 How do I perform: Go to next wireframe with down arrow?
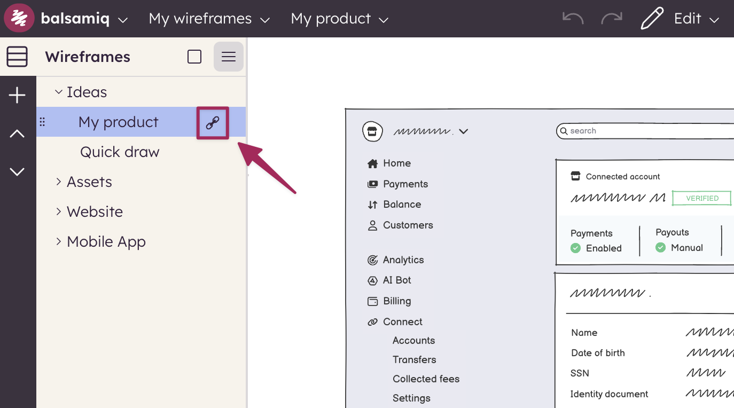coord(17,171)
